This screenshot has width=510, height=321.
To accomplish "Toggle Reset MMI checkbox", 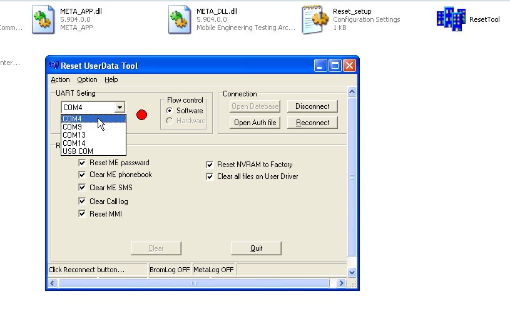I will coord(82,213).
